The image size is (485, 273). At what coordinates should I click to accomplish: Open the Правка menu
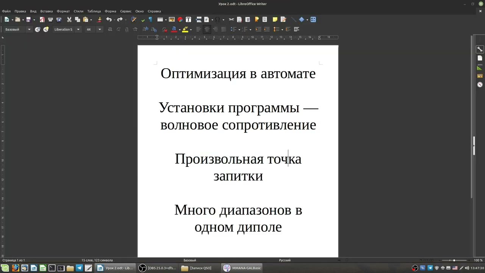[20, 11]
